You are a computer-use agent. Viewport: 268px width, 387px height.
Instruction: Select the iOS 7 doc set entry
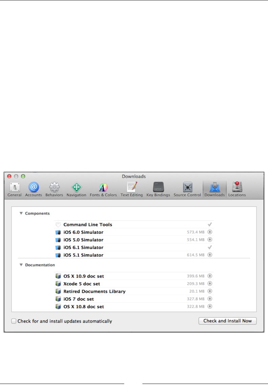(134, 299)
